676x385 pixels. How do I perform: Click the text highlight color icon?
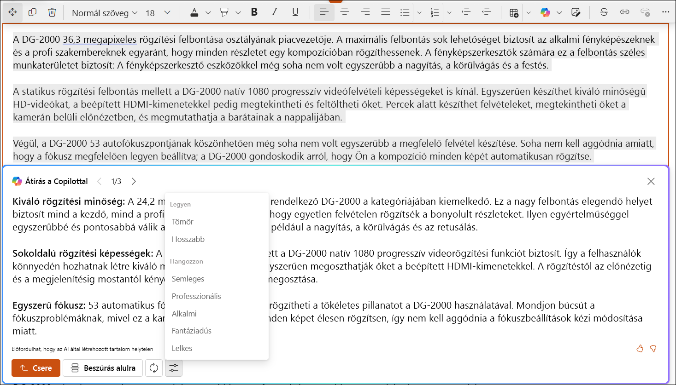(x=224, y=12)
